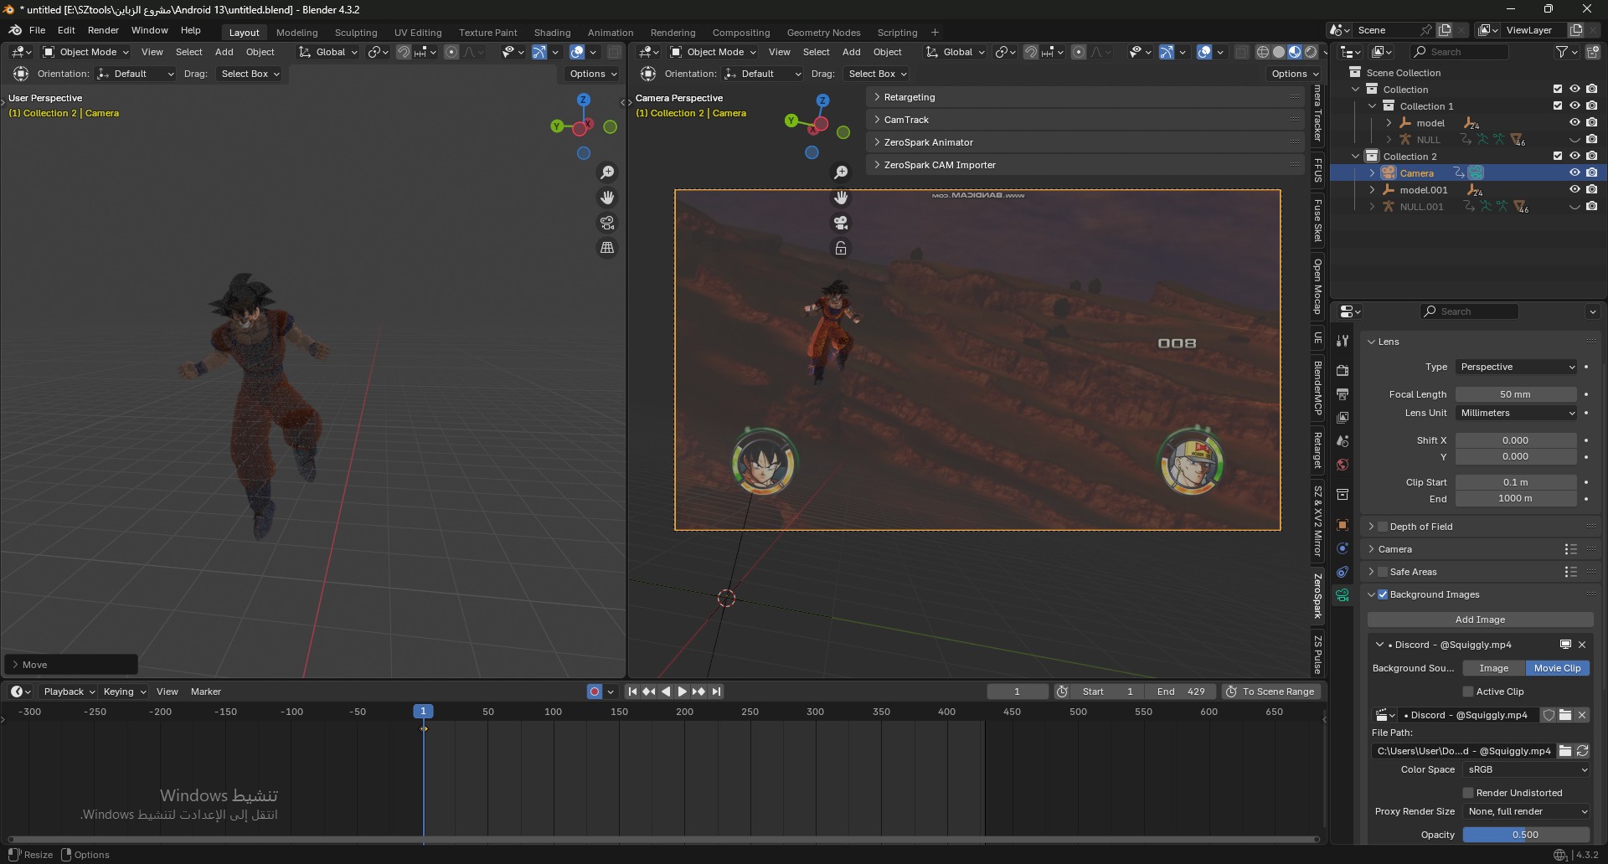Open the Scene properties tab
This screenshot has height=864, width=1608.
tap(1343, 440)
